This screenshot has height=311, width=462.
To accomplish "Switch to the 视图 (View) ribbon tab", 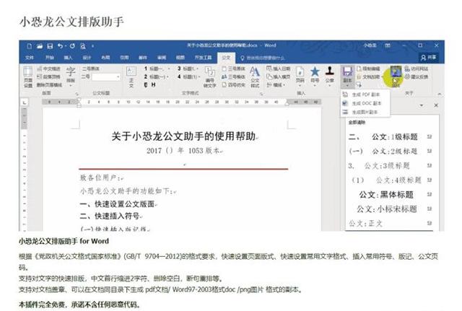I will click(x=180, y=58).
